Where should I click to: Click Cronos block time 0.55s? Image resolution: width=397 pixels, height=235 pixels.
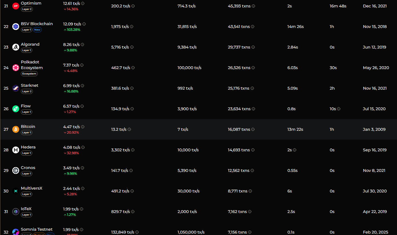(x=292, y=170)
